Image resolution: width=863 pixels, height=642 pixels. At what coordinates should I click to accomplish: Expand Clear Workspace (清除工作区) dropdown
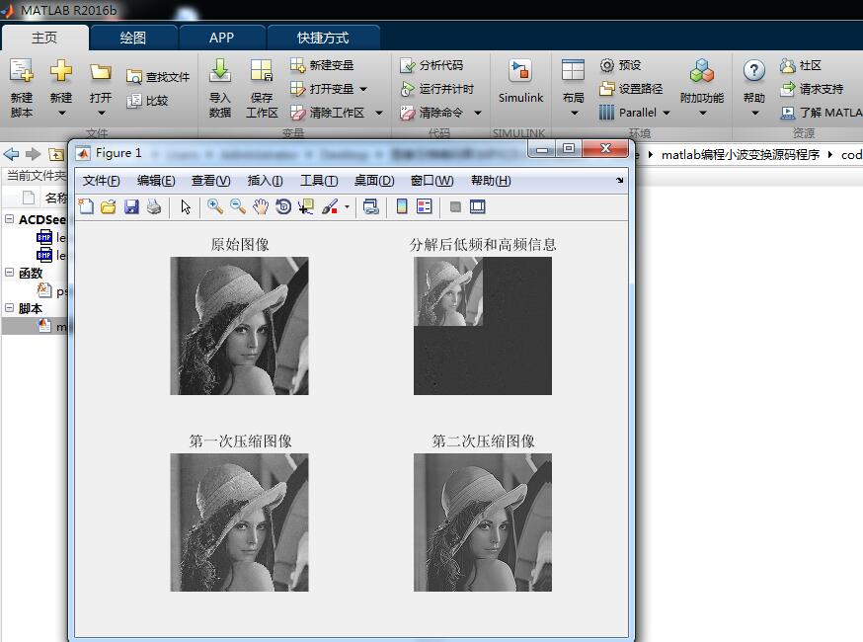pos(379,113)
